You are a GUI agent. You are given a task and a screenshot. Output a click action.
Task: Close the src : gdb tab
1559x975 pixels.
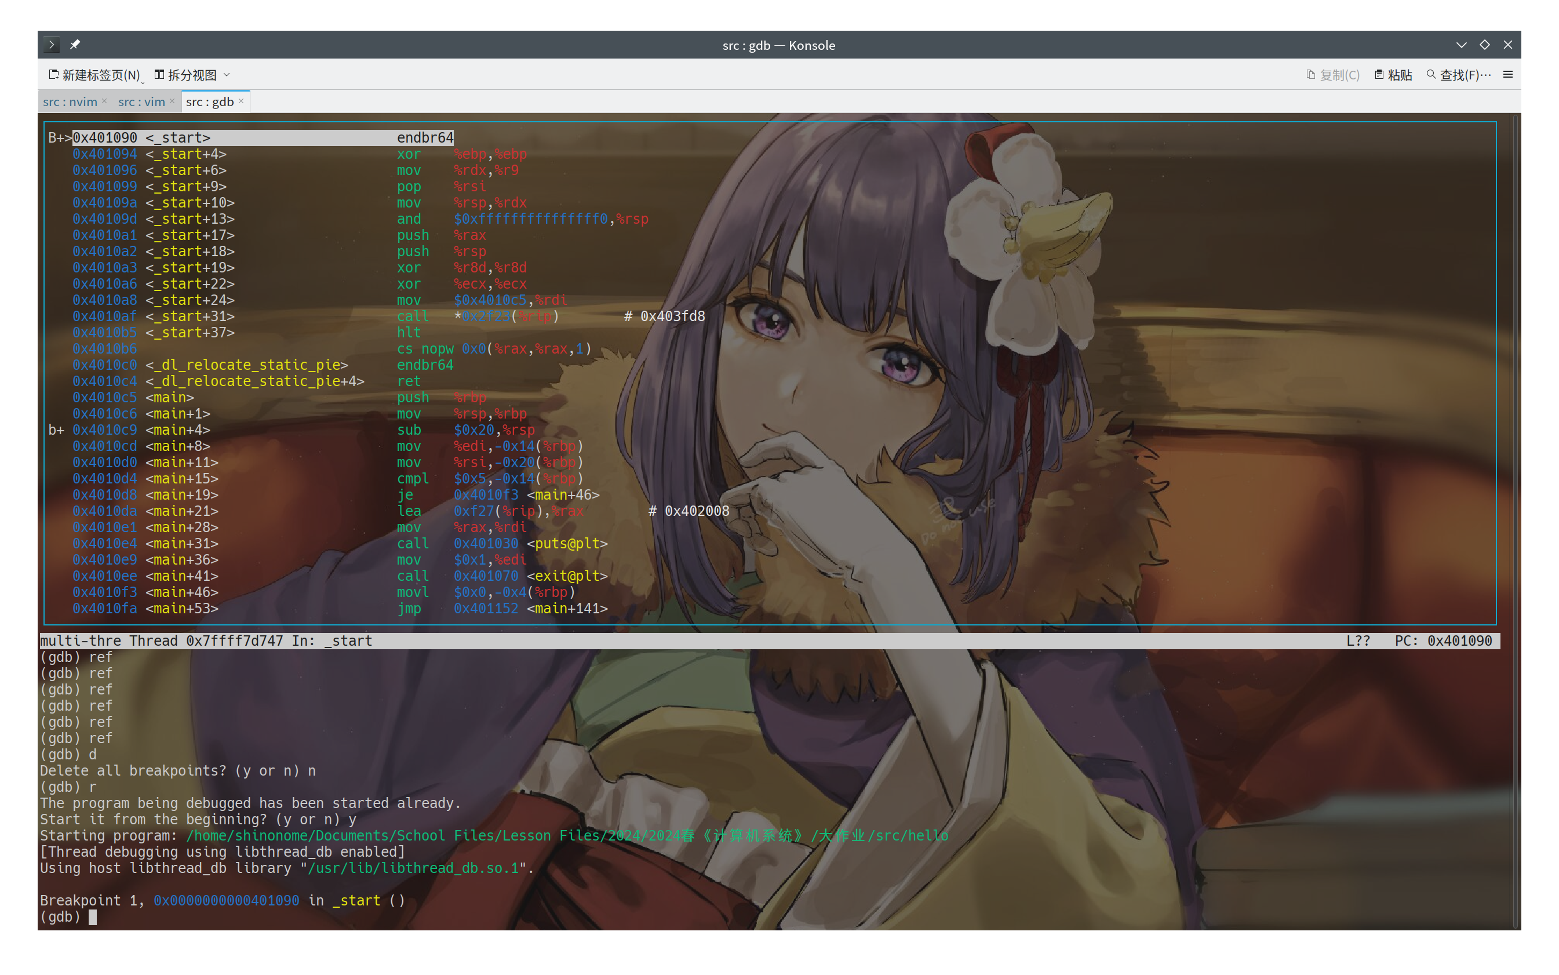click(241, 101)
